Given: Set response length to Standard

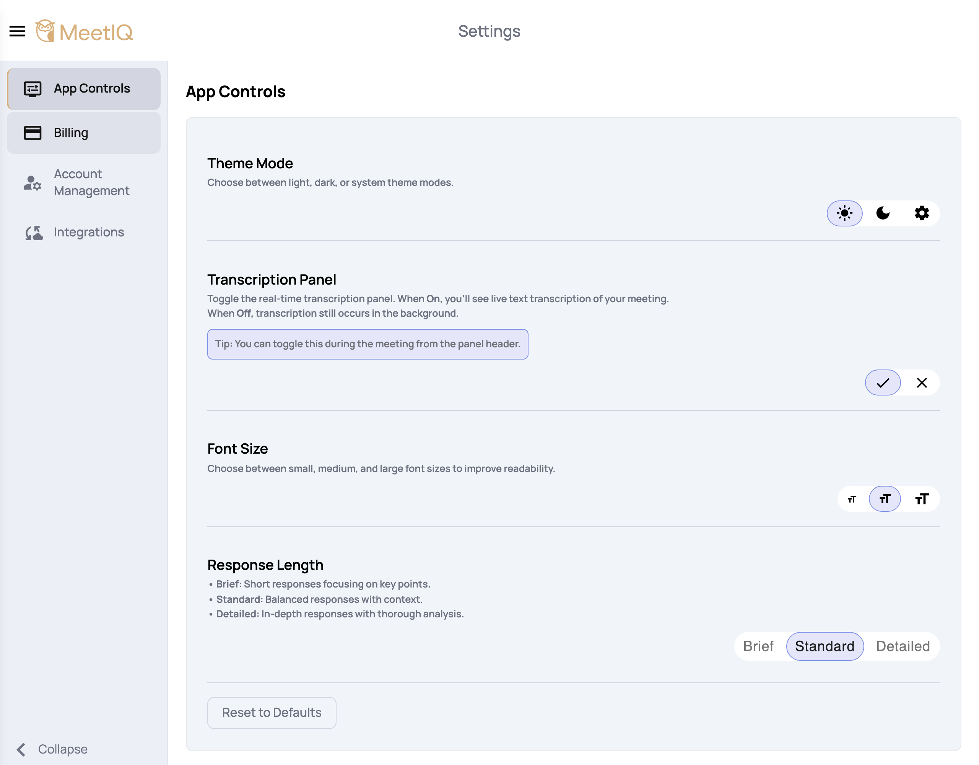Looking at the screenshot, I should pyautogui.click(x=825, y=646).
